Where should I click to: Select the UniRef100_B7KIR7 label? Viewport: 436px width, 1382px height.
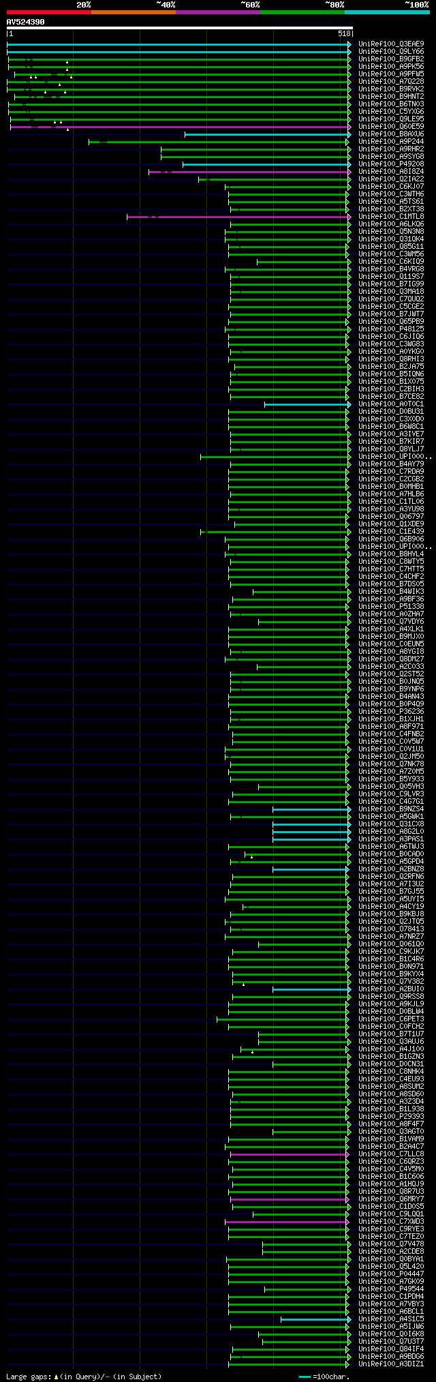391,442
